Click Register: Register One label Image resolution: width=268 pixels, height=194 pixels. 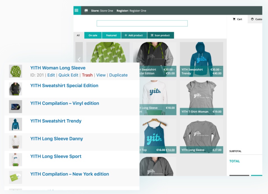[131, 11]
